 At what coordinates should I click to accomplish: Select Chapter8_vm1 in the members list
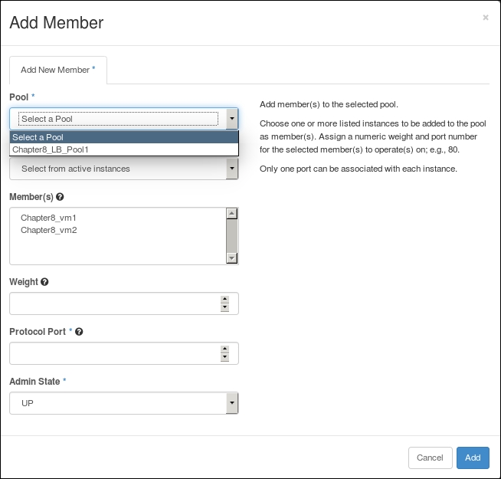coord(48,218)
